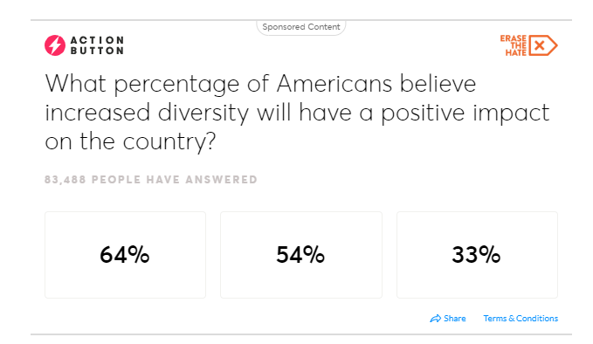Click the word BUTTON in the wordmark

tap(97, 51)
